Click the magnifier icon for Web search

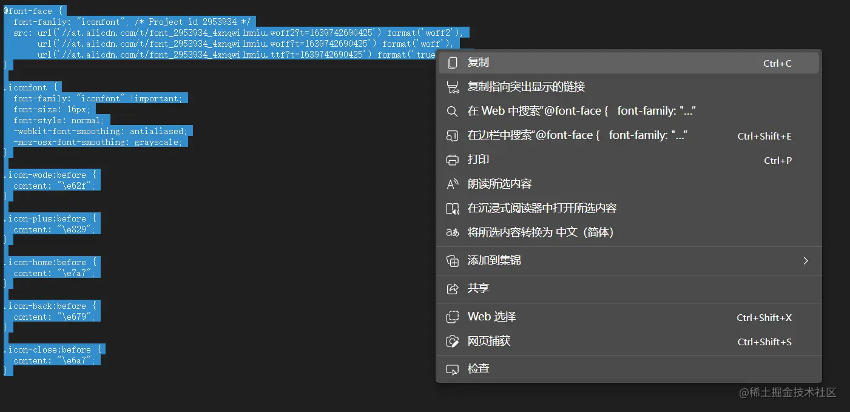453,112
